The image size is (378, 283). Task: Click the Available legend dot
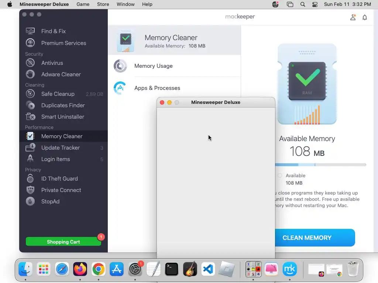(x=280, y=175)
